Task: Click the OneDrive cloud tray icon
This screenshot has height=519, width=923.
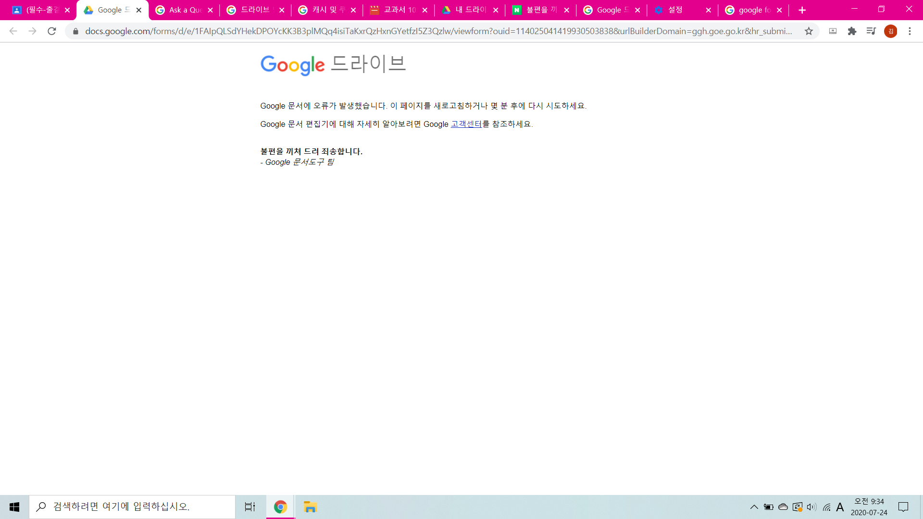Action: tap(783, 507)
